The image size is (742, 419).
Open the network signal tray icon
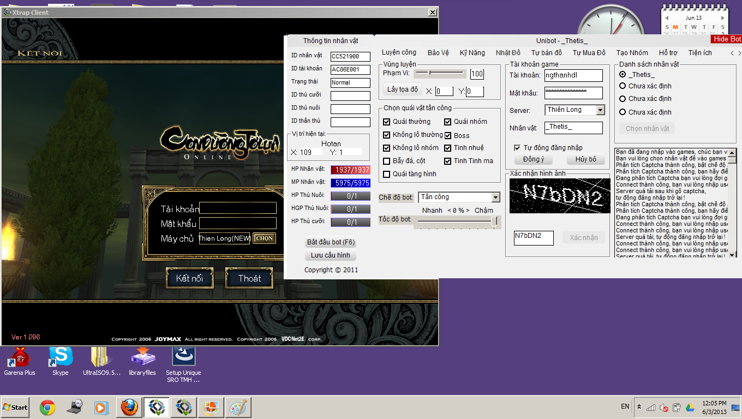pos(651,408)
